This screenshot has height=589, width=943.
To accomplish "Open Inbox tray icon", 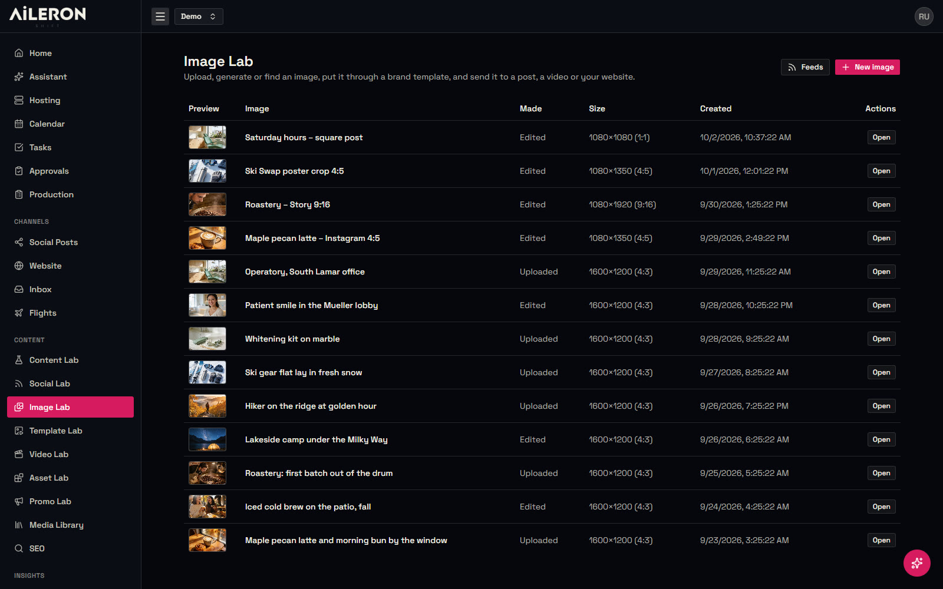I will coord(19,289).
